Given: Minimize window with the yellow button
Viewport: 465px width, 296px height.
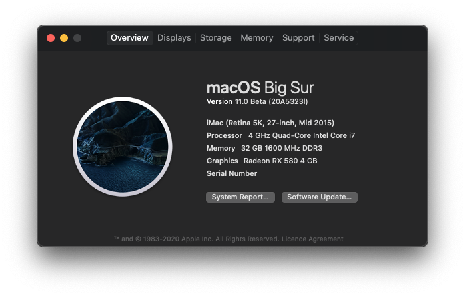Looking at the screenshot, I should tap(64, 38).
